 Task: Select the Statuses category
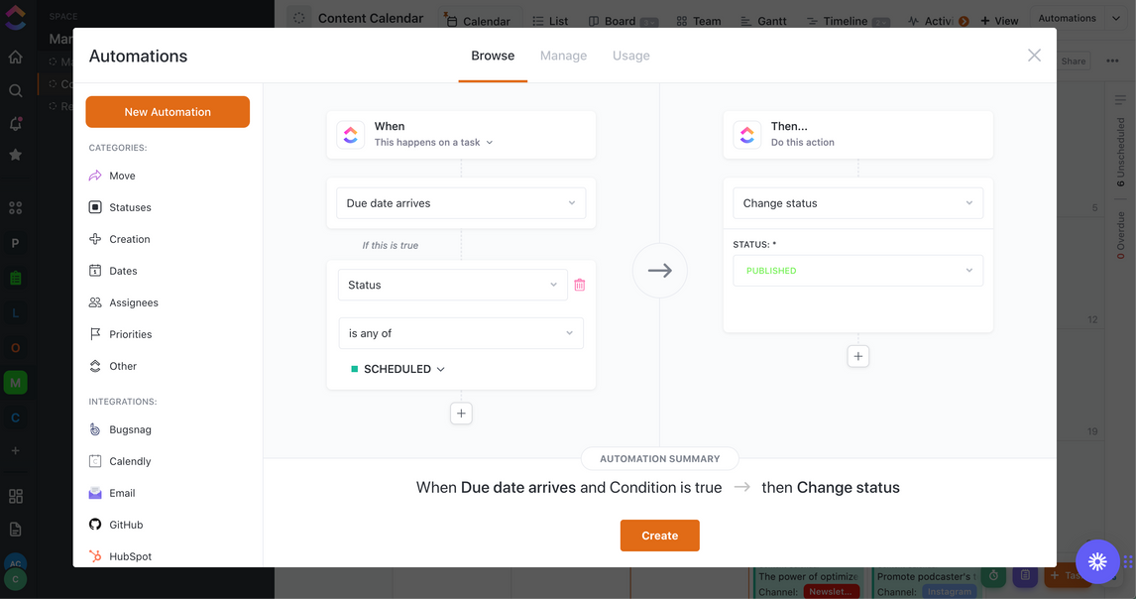pos(130,207)
